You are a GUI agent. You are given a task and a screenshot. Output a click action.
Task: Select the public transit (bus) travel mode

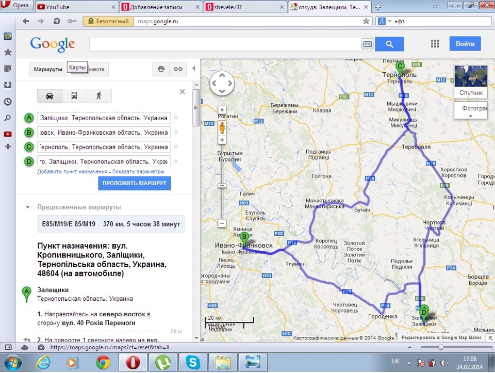[74, 96]
